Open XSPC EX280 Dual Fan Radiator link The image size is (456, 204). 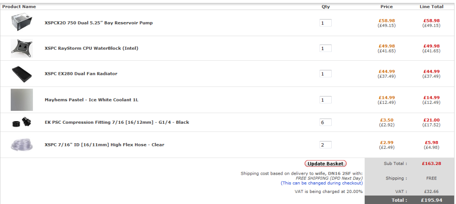81,74
